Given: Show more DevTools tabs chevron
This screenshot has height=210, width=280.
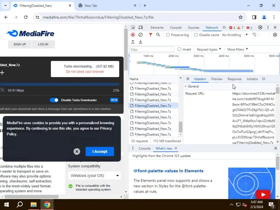Looking at the screenshot, I should pyautogui.click(x=224, y=28).
